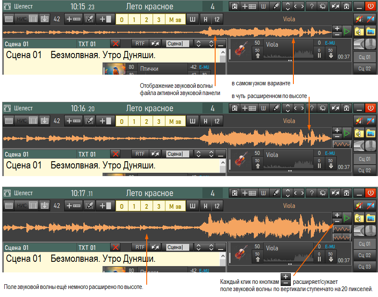Screen dimensions: 378x297
Task: Toggle the muted speaker icon in the 10:15 window
Action: tap(359, 19)
